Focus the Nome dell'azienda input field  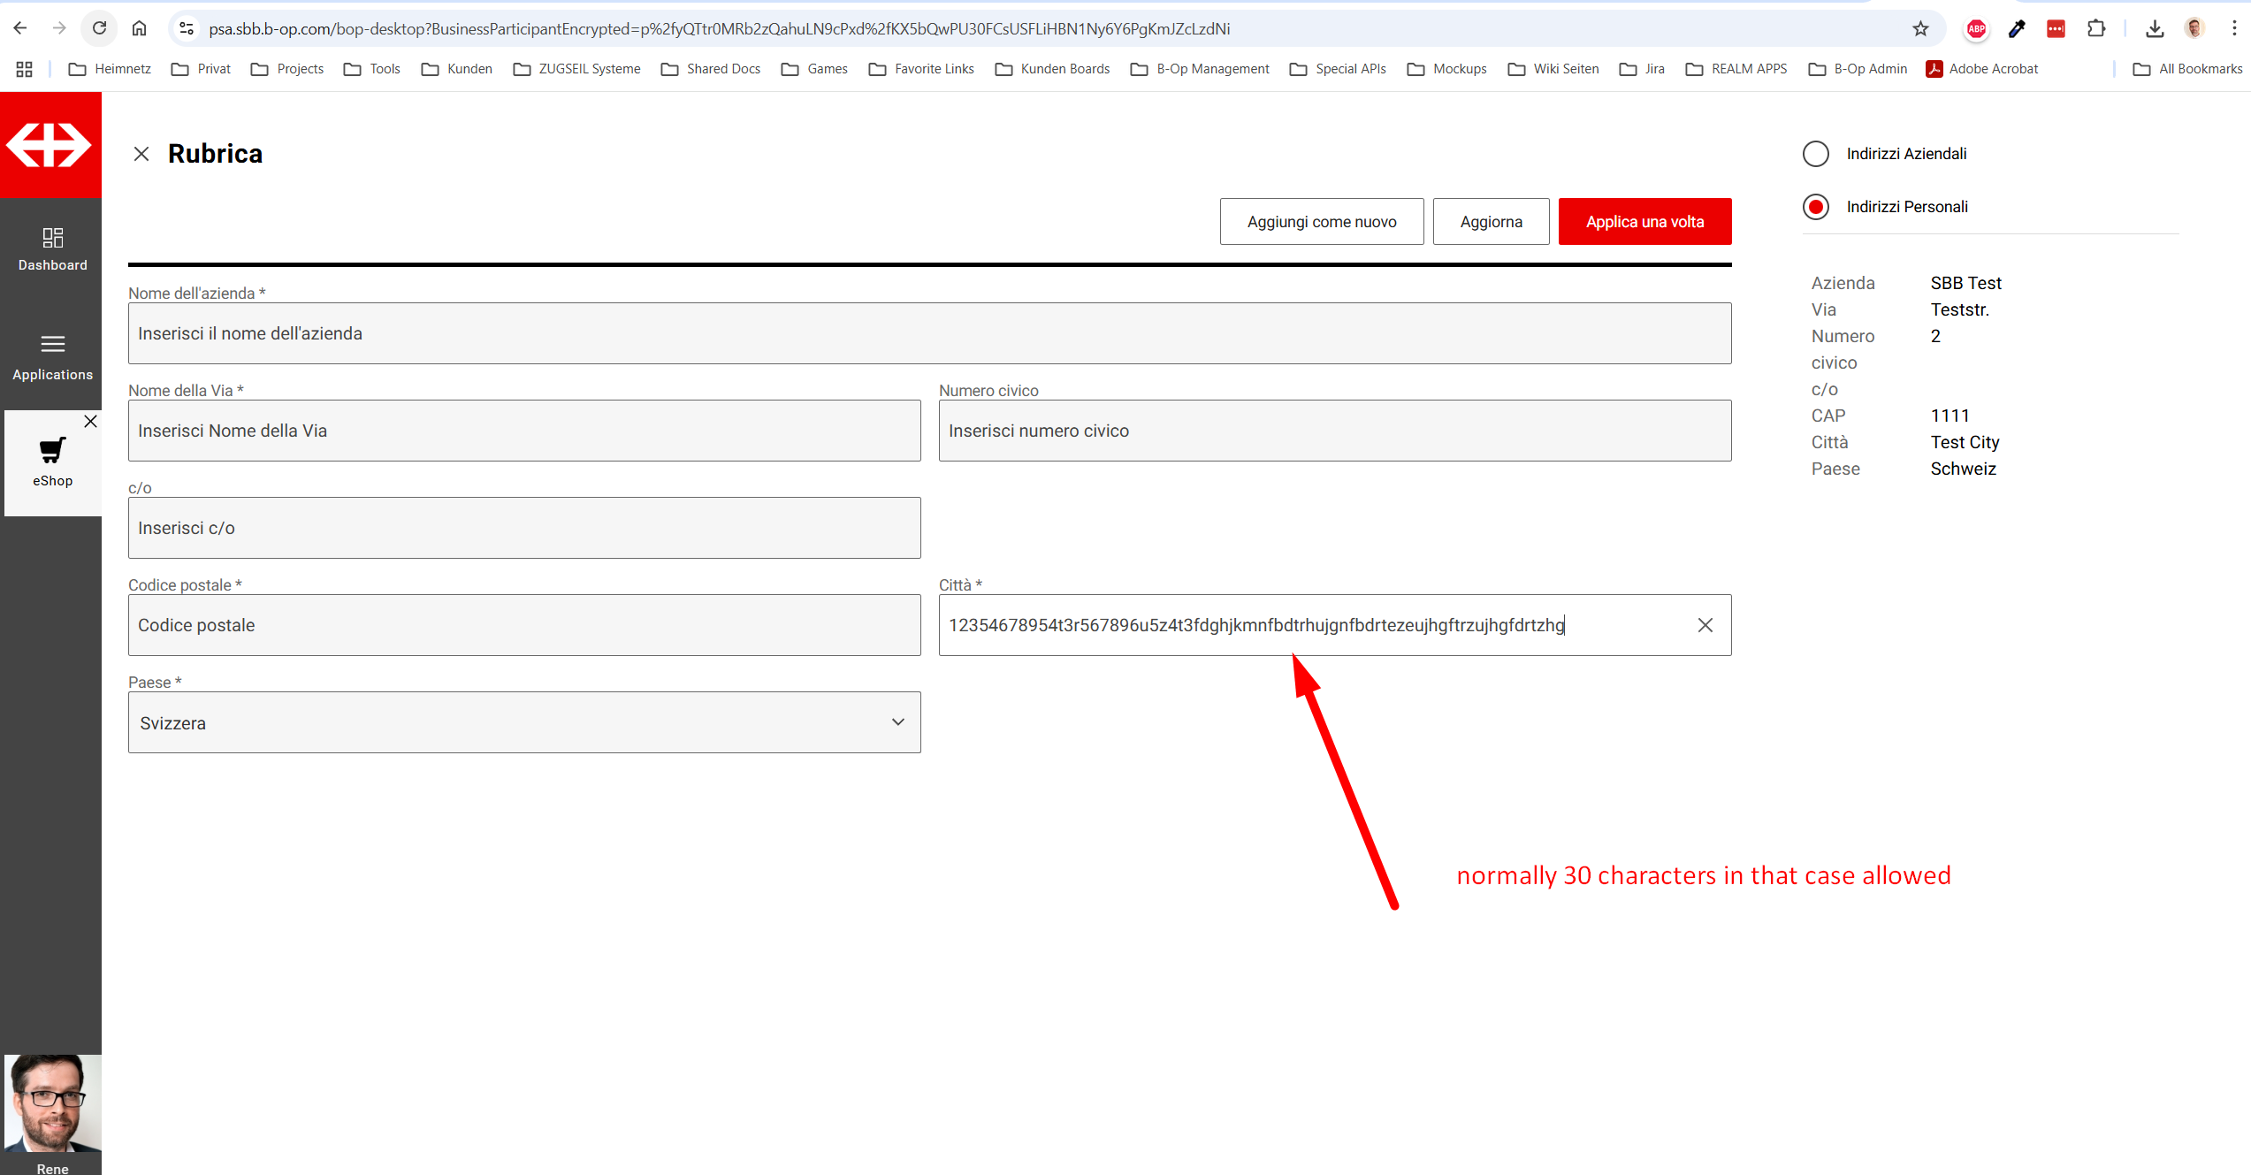929,333
